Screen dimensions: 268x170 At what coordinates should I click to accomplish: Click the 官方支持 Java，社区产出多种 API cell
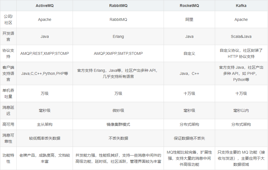[241, 73]
